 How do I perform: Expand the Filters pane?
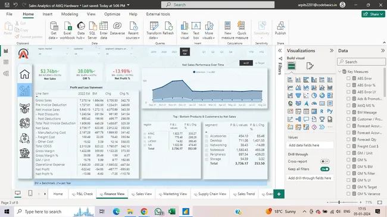click(x=280, y=51)
